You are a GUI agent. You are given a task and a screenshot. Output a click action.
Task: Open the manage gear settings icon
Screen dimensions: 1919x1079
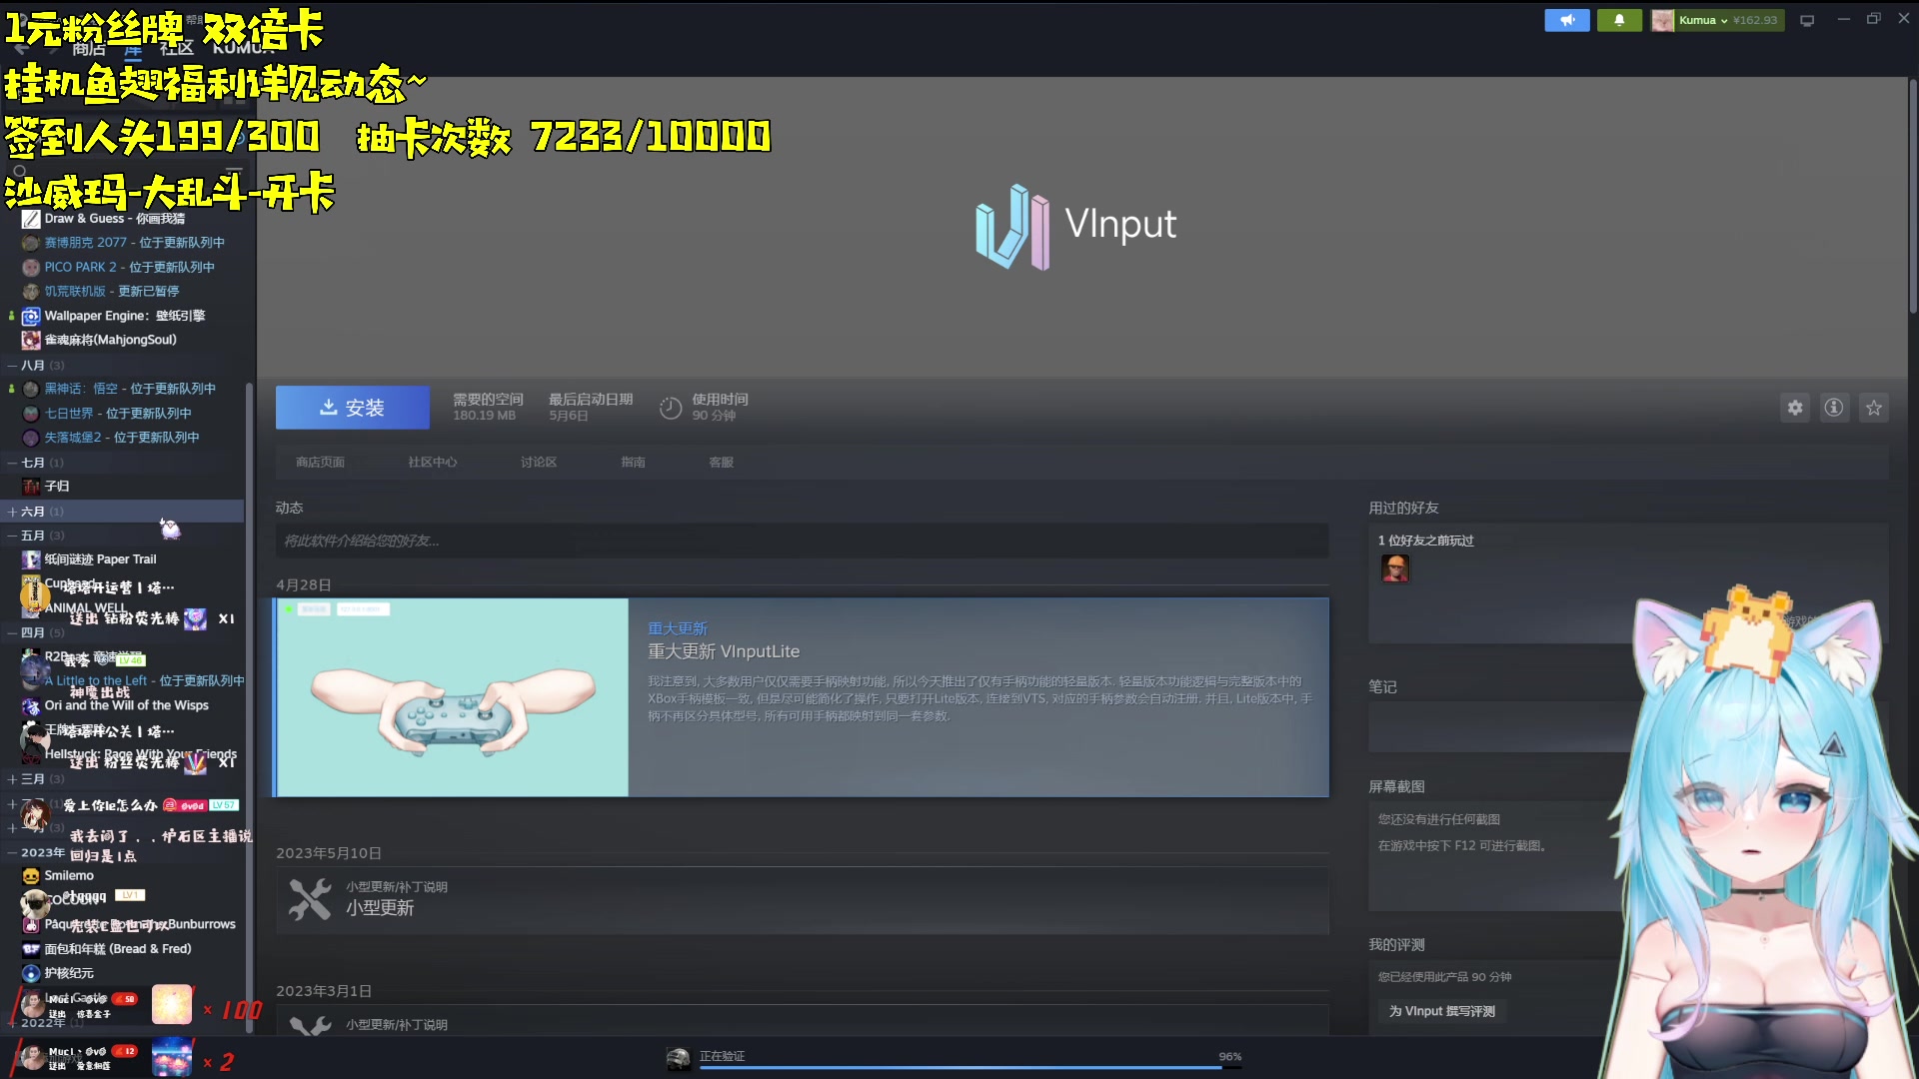pyautogui.click(x=1795, y=408)
